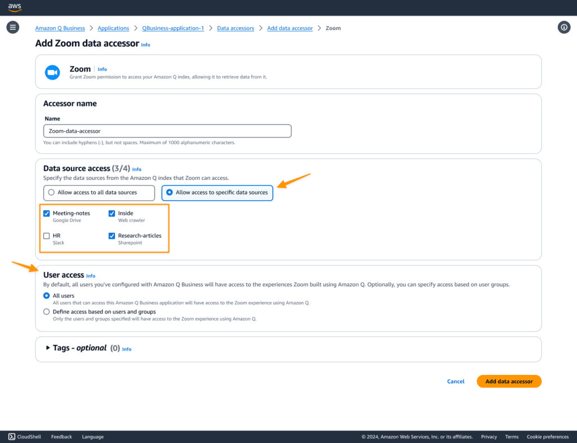Image resolution: width=577 pixels, height=443 pixels.
Task: Open the Language menu in the footer
Action: pyautogui.click(x=92, y=437)
